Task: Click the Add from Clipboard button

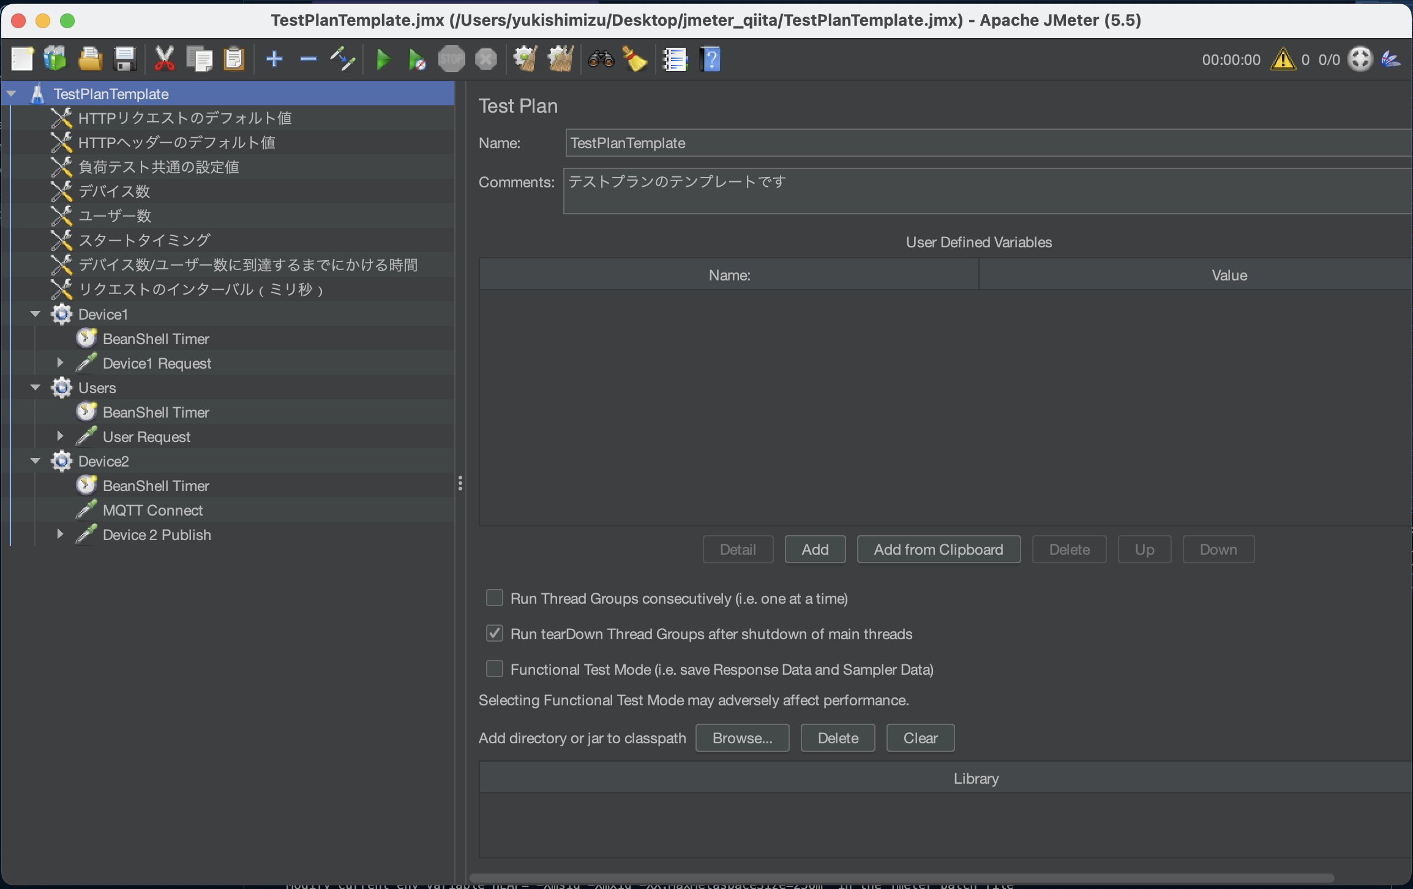Action: (x=939, y=549)
